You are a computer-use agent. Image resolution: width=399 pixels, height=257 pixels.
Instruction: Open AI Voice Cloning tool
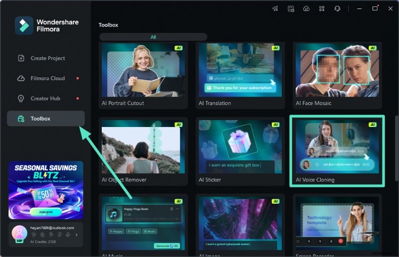[x=337, y=151]
